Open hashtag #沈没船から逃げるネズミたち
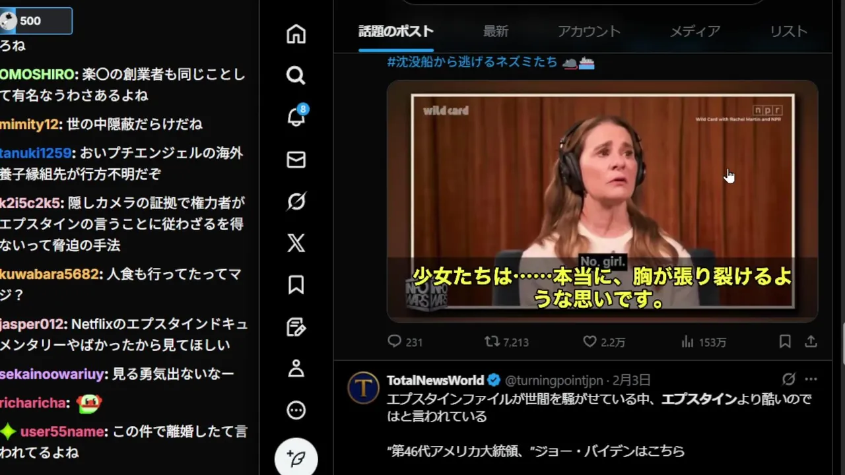Screen dimensions: 845x475 point(472,62)
